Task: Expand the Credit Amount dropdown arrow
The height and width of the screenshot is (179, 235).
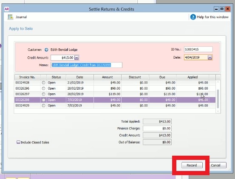Action: coord(76,58)
